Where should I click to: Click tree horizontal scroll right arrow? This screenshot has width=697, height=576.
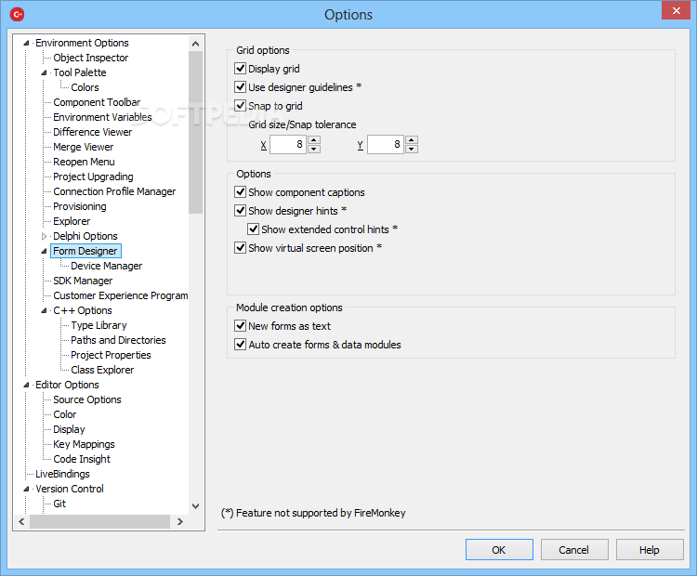pyautogui.click(x=179, y=522)
